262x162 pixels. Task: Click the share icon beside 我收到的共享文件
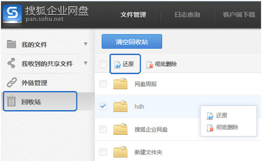click(x=11, y=63)
